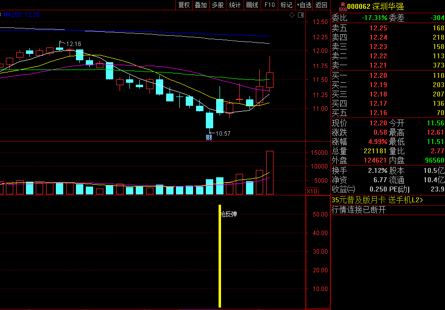
Task: Click the PE(动) value 23.9
Action: pyautogui.click(x=437, y=189)
